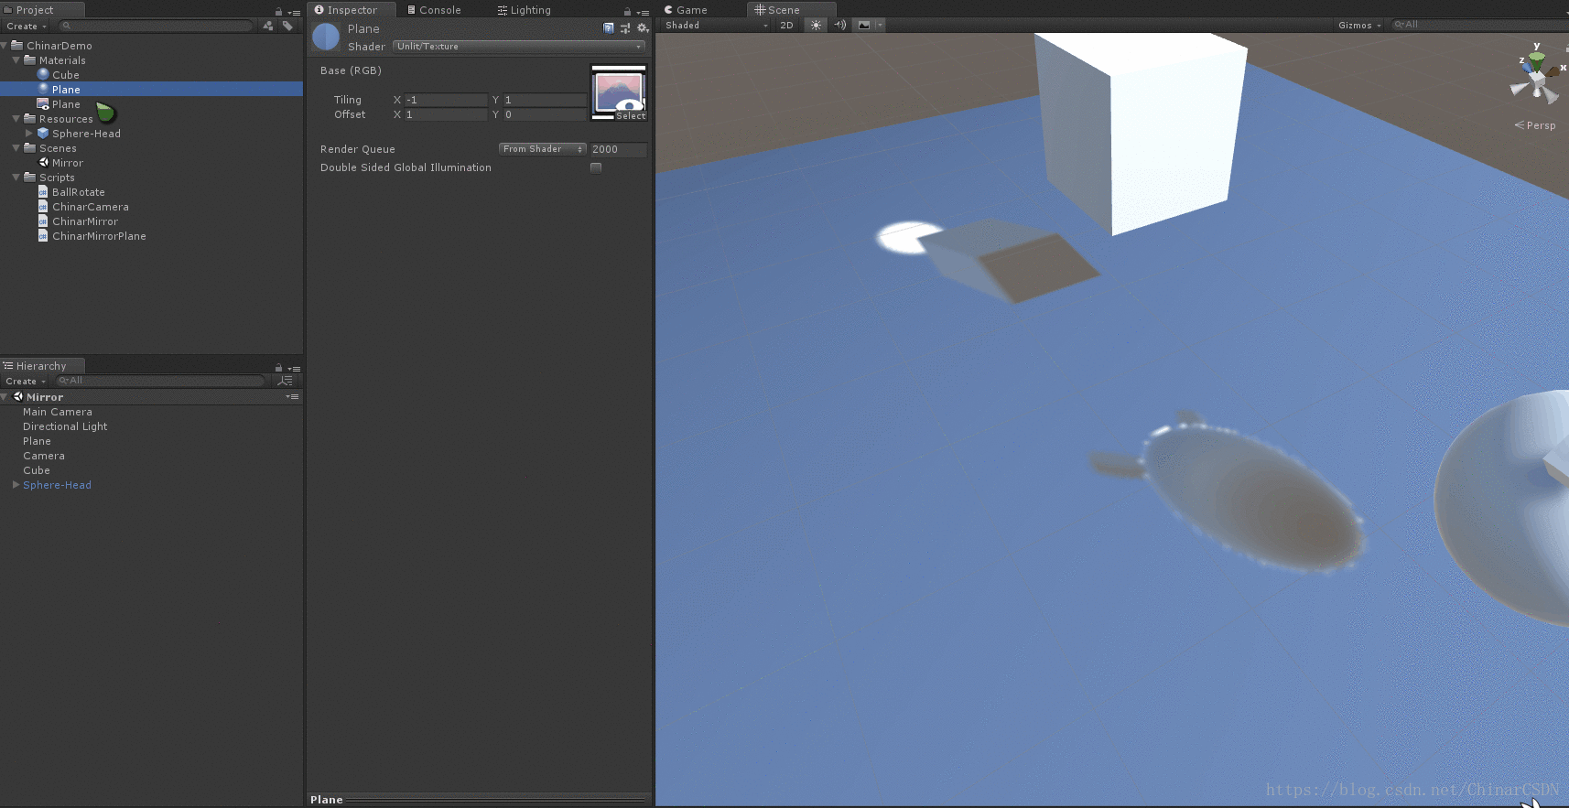Open material help reference icon in Inspector

(609, 28)
